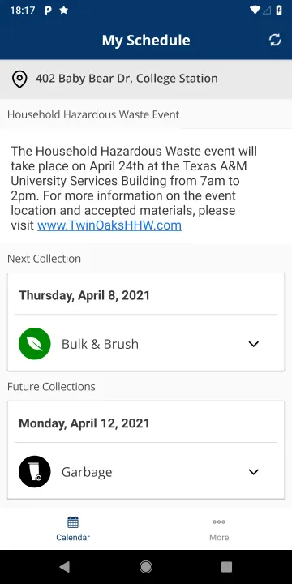The image size is (292, 584).
Task: Switch to the More tab
Action: (x=219, y=529)
